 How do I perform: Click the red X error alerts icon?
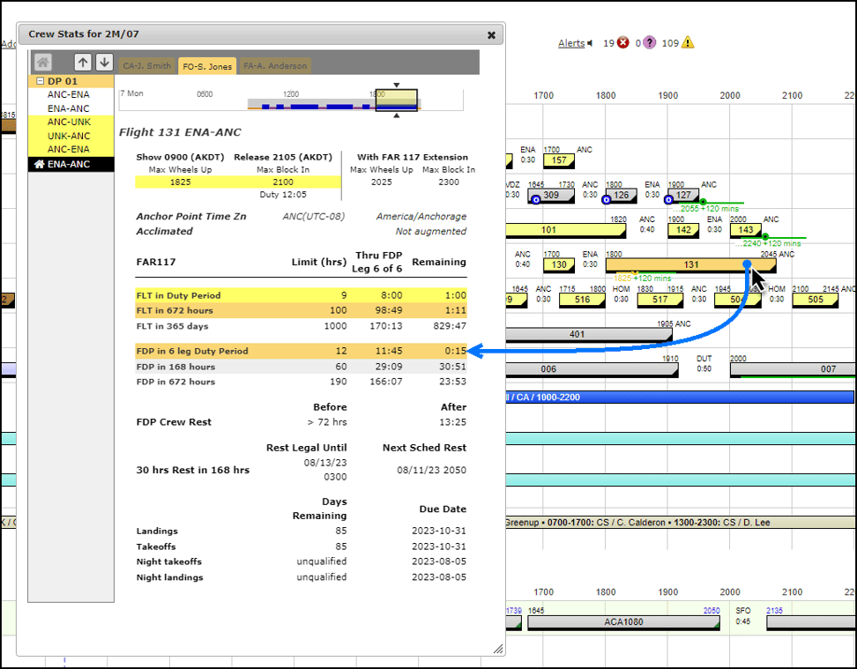[623, 42]
